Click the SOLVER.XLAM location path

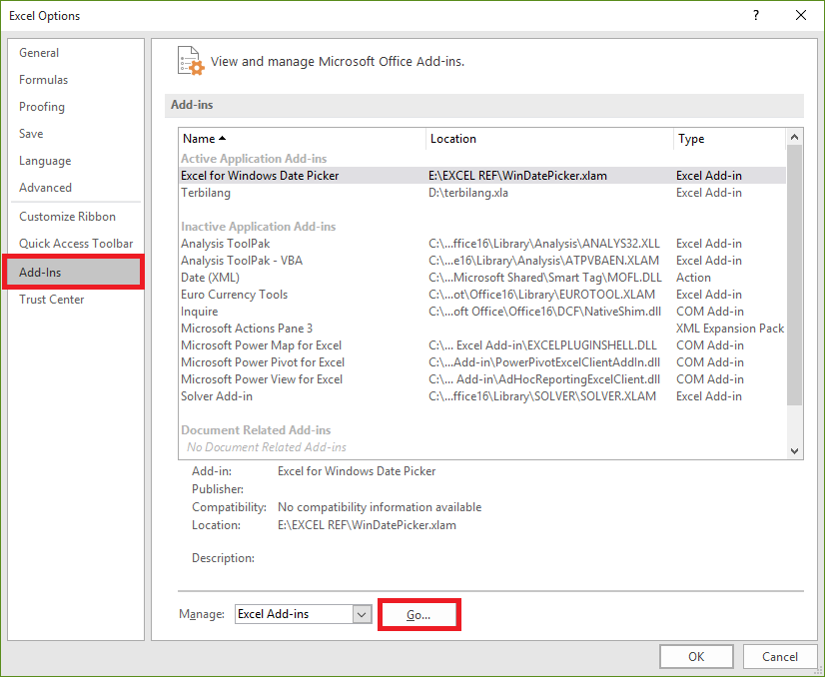pyautogui.click(x=542, y=396)
